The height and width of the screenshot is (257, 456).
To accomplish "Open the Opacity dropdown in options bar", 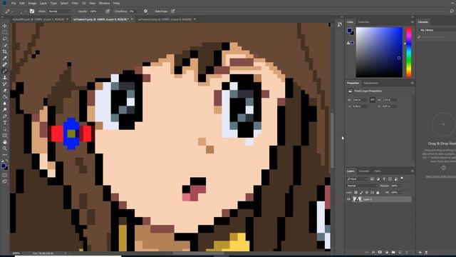I will tap(99, 11).
